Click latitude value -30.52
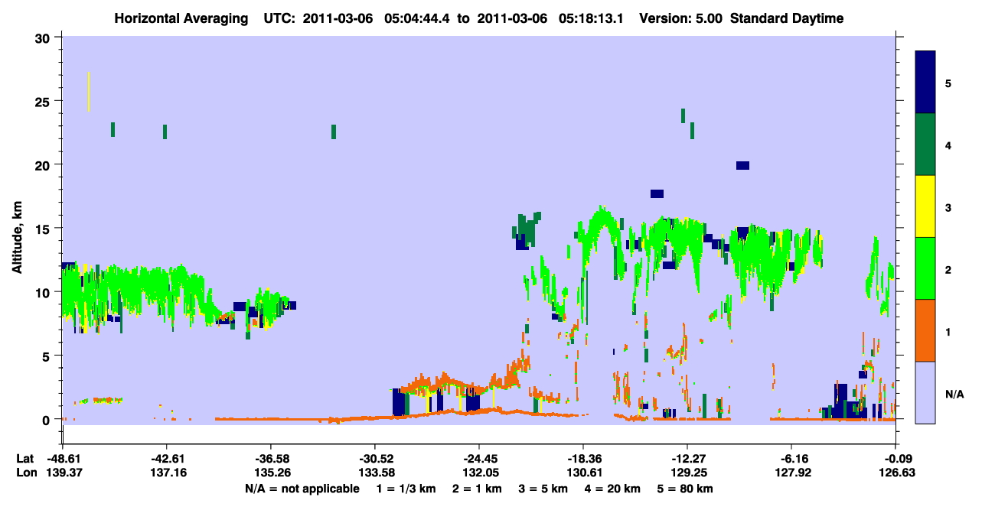 [375, 459]
